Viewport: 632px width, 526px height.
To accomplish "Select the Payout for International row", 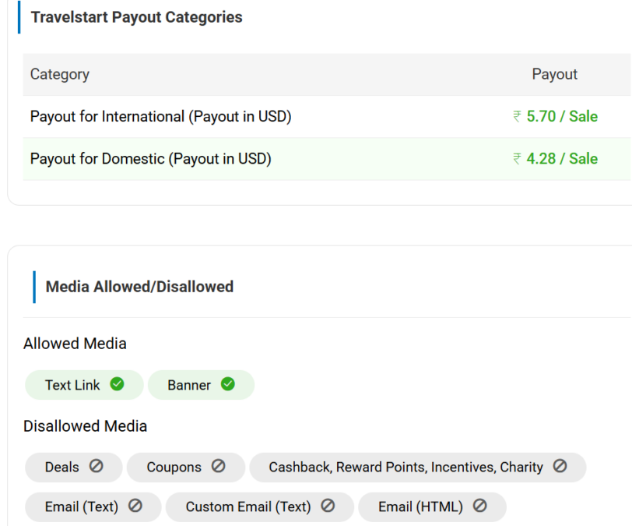I will click(160, 117).
